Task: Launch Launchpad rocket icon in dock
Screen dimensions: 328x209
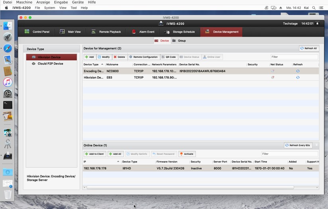Action: 8,37
